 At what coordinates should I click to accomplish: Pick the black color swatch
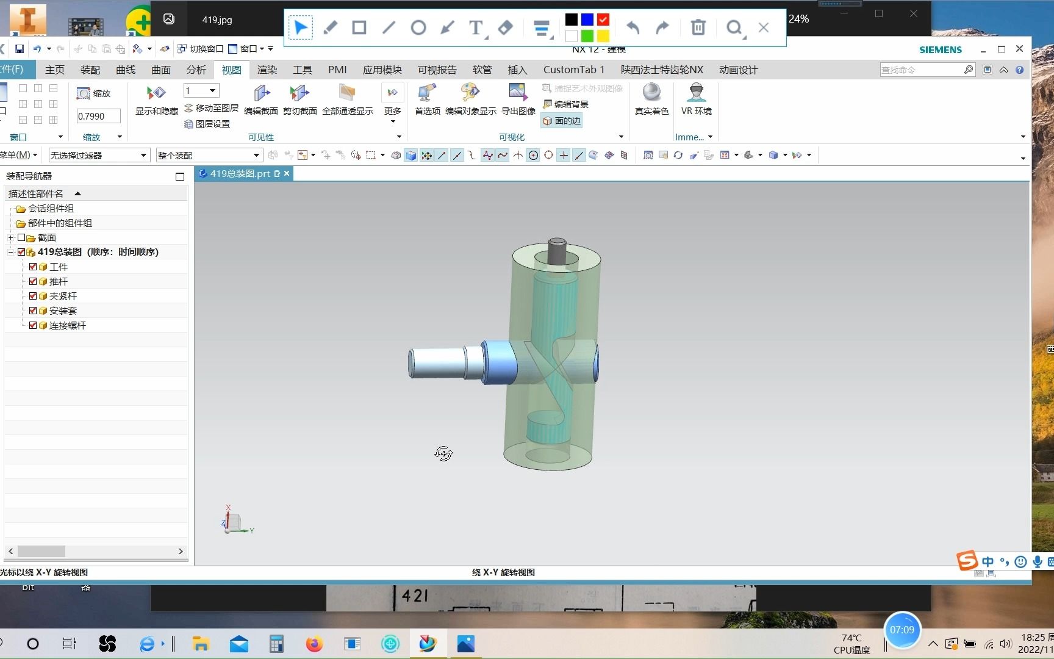(x=572, y=20)
